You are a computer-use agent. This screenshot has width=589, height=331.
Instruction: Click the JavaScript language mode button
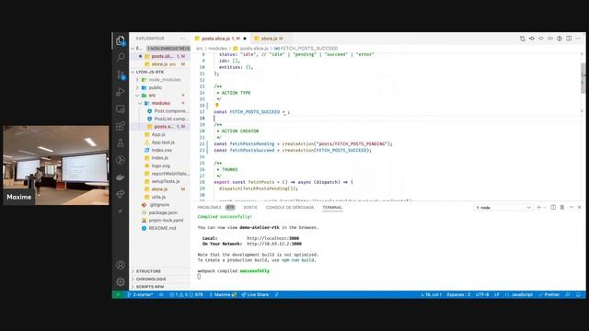tap(522, 294)
